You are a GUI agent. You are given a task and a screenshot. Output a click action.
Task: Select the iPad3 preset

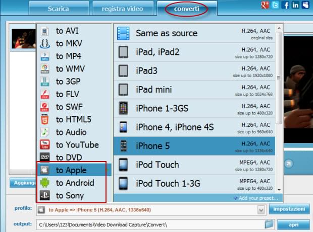194,71
